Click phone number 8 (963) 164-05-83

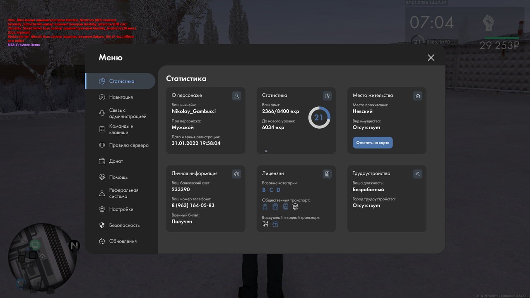point(193,206)
